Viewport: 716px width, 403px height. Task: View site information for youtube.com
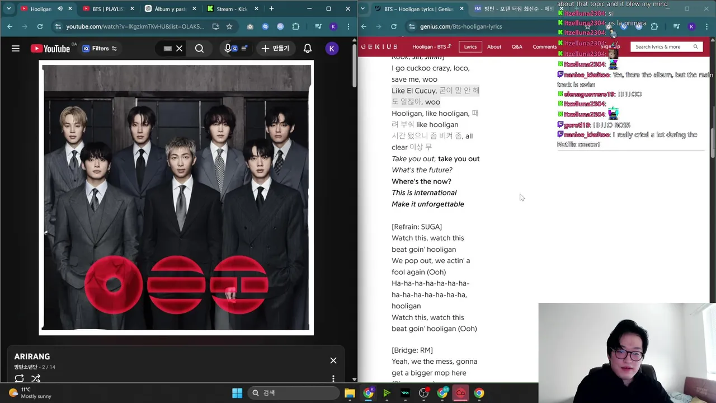[58, 26]
